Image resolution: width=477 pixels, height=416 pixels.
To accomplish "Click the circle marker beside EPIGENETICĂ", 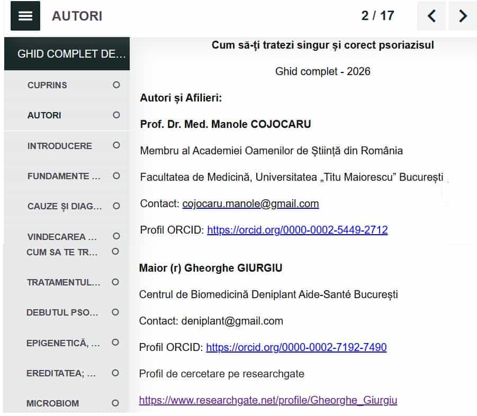I will pos(115,343).
